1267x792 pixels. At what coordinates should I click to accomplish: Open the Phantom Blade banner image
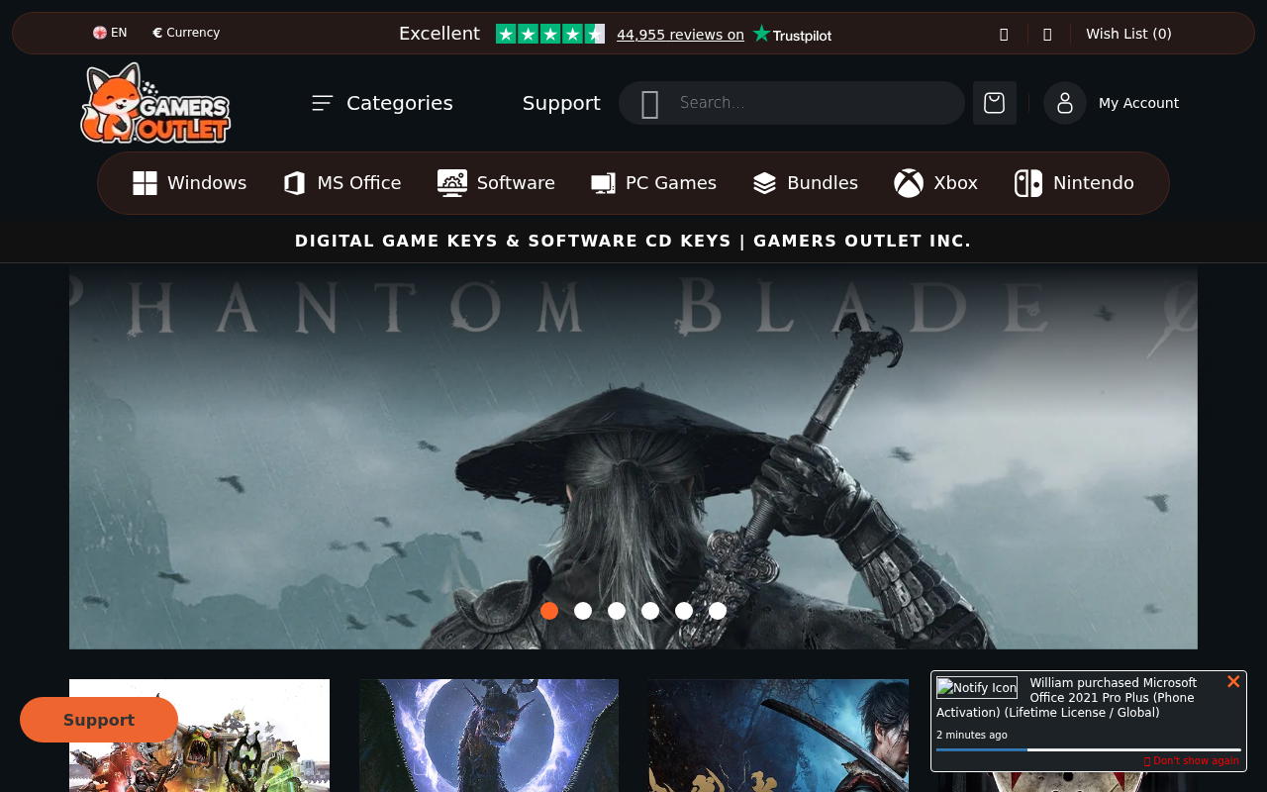633,456
